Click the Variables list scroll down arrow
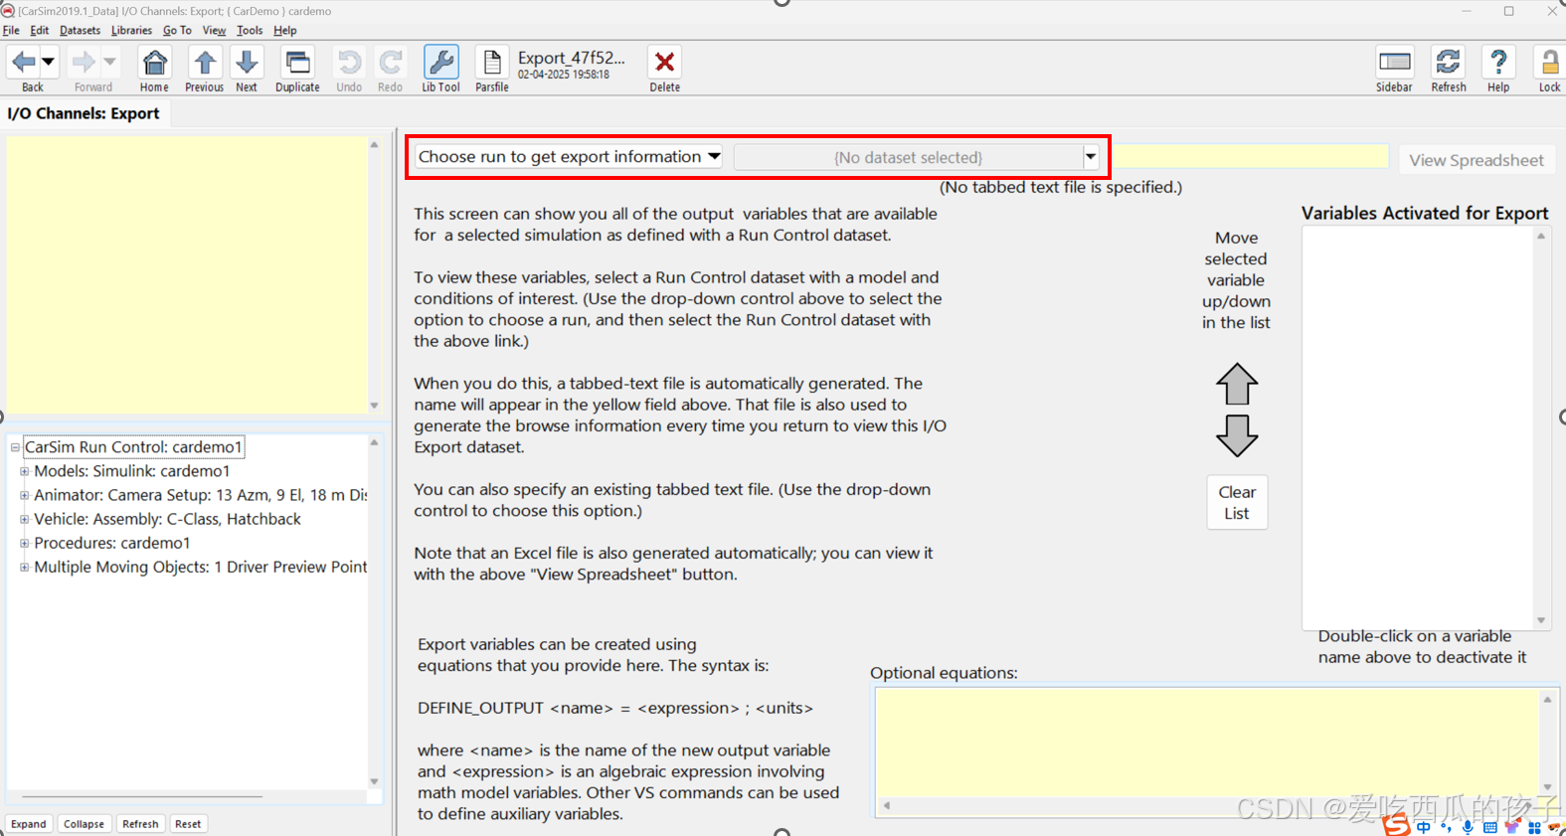1566x836 pixels. tap(1541, 620)
